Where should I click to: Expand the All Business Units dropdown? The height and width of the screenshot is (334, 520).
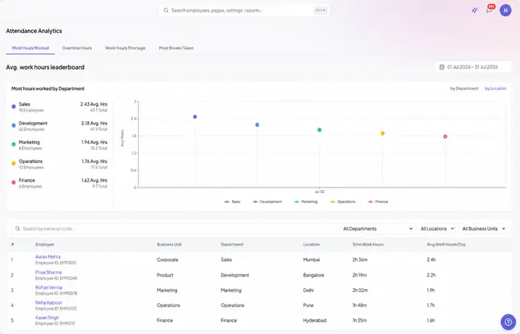(484, 228)
